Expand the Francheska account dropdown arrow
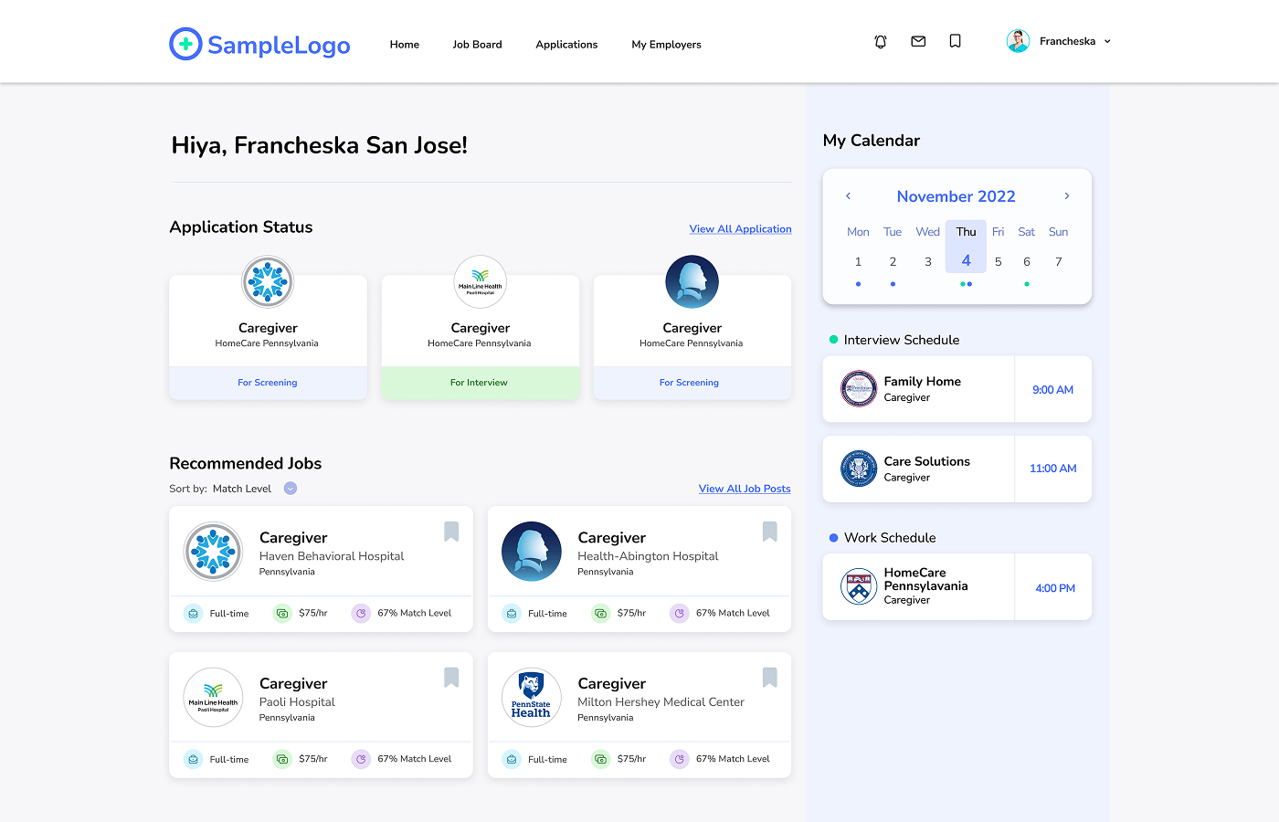 pos(1107,42)
